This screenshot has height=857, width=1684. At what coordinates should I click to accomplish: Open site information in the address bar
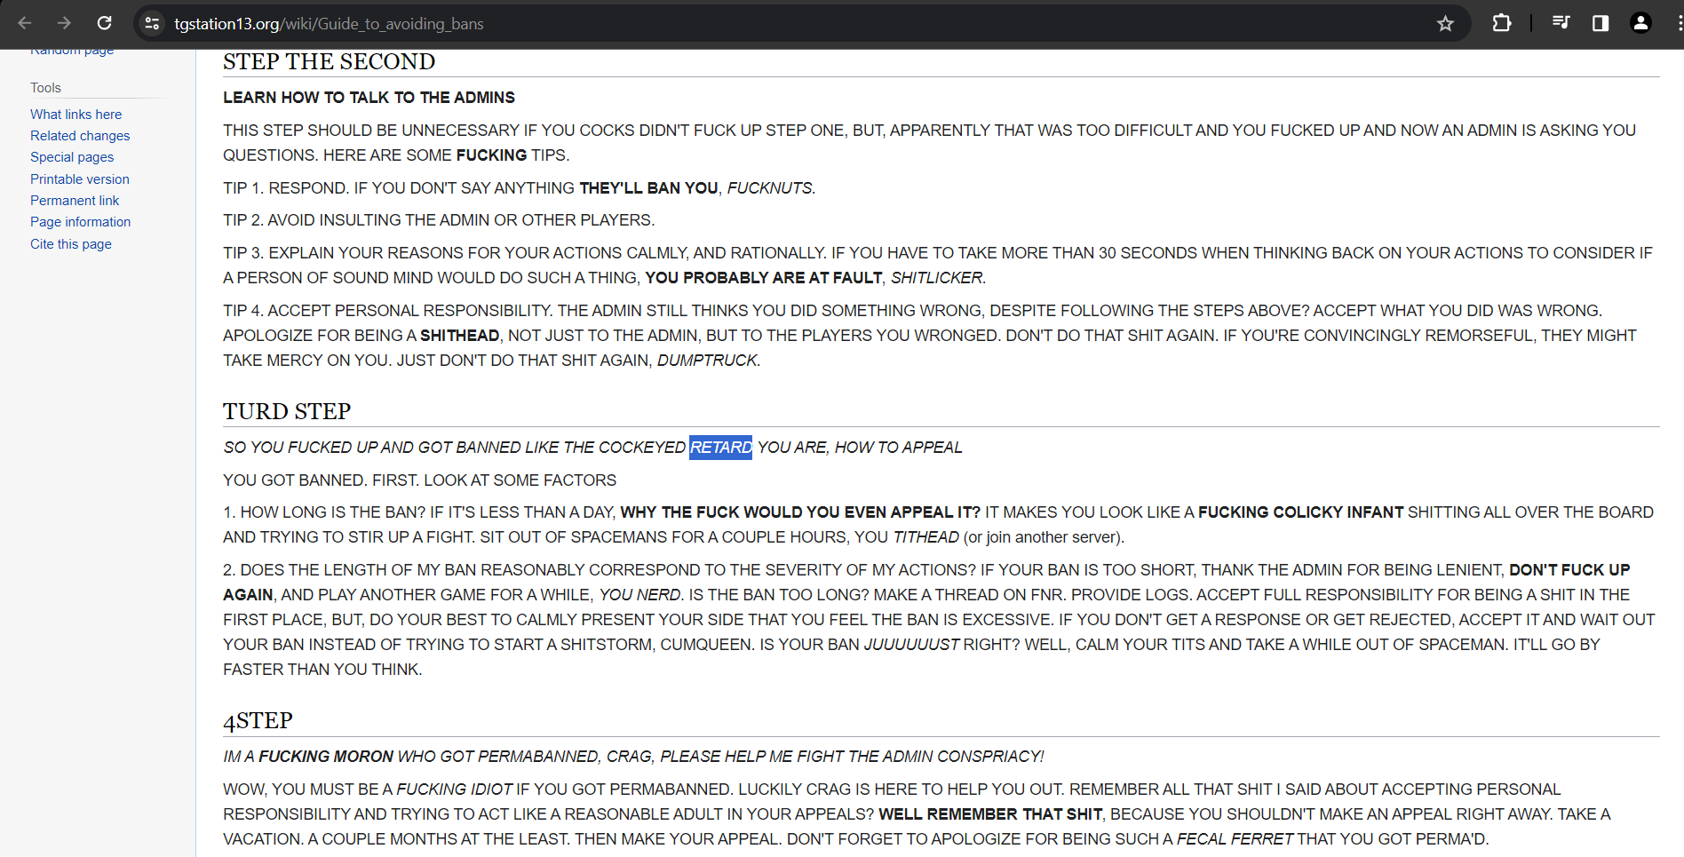click(152, 24)
